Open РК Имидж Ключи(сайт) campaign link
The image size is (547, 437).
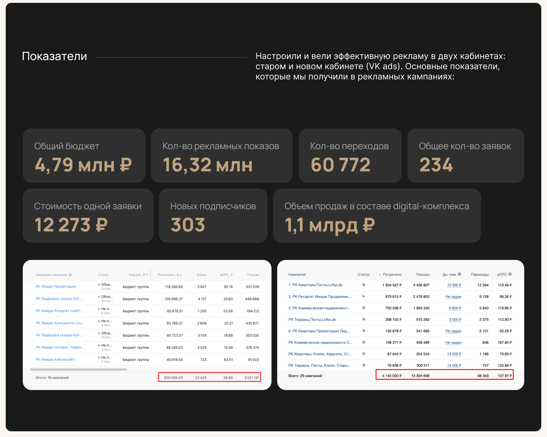56,359
